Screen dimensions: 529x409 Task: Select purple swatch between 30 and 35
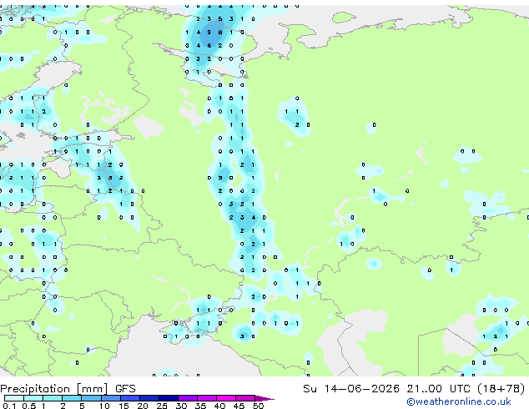(x=188, y=398)
